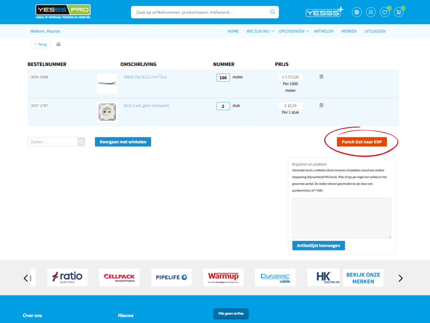430x323 pixels.
Task: Click the YESSS PRO logo
Action: (63, 12)
